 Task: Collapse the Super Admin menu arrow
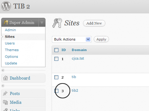click(42, 23)
